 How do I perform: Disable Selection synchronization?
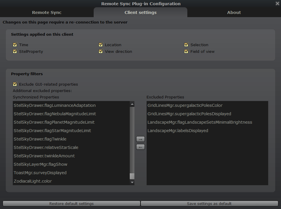[186, 45]
